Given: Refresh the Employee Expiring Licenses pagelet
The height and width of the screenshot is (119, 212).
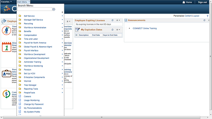Looking at the screenshot, I should coord(112,20).
